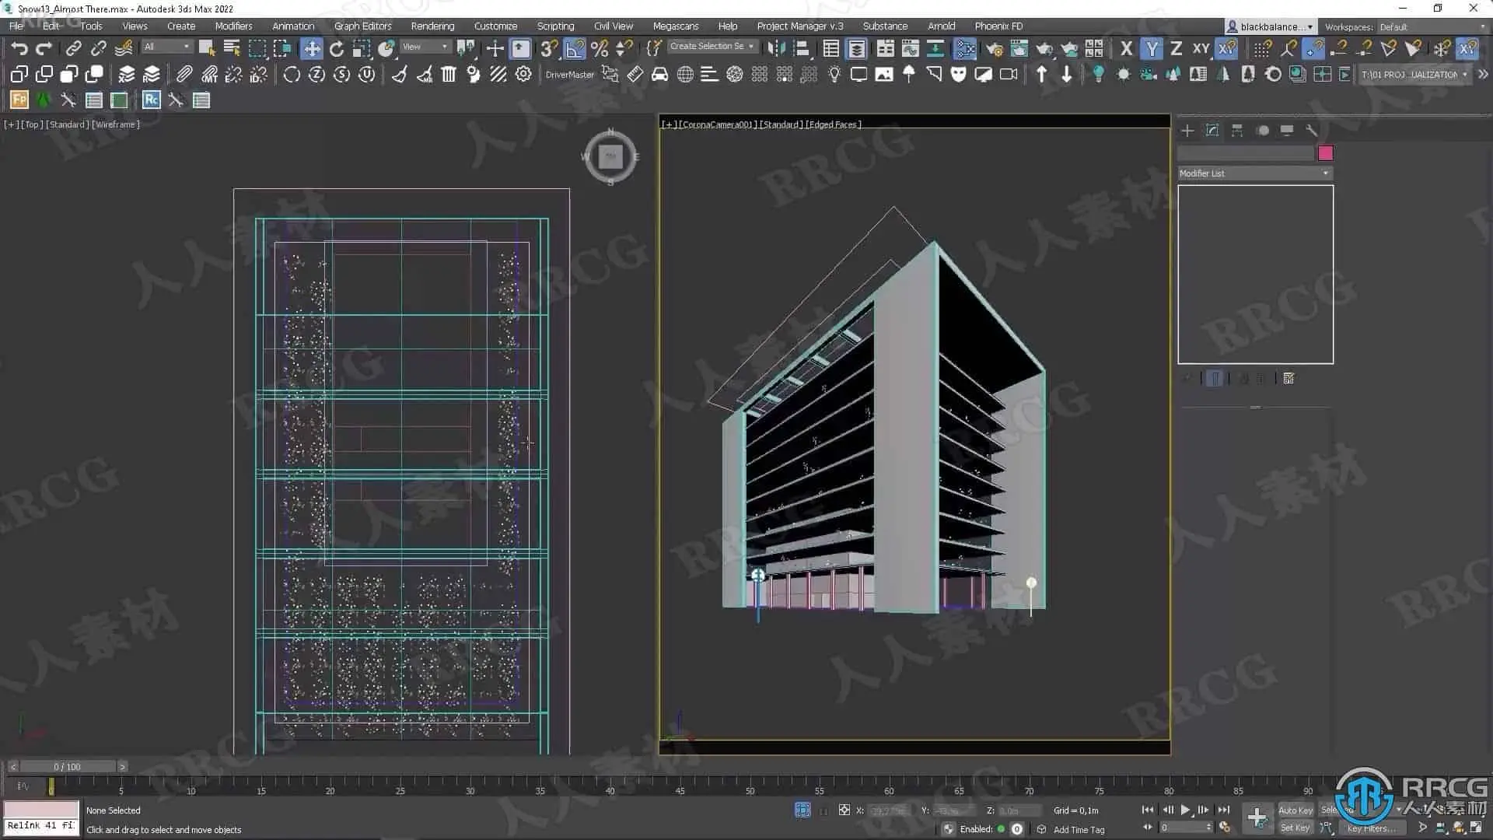The height and width of the screenshot is (840, 1493).
Task: Expand the Create Selection Set dropdown
Action: click(x=712, y=47)
